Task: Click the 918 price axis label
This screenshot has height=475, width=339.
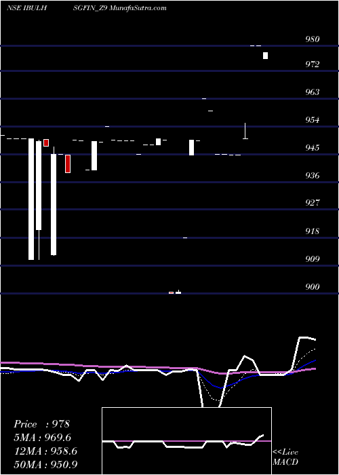Action: click(x=313, y=231)
